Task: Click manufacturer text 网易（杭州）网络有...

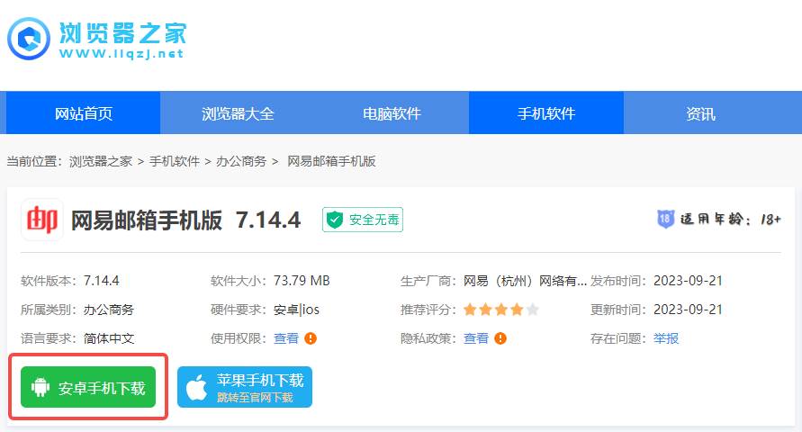Action: [525, 281]
